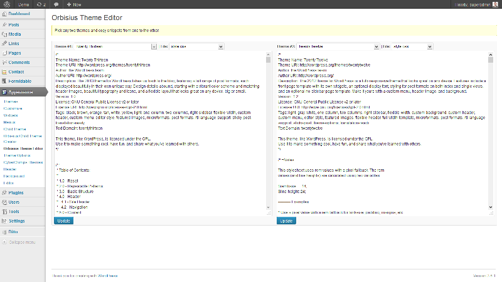Open Orbisius Child Theme Creator link
Screen dimensions: 502x282
click(23, 138)
